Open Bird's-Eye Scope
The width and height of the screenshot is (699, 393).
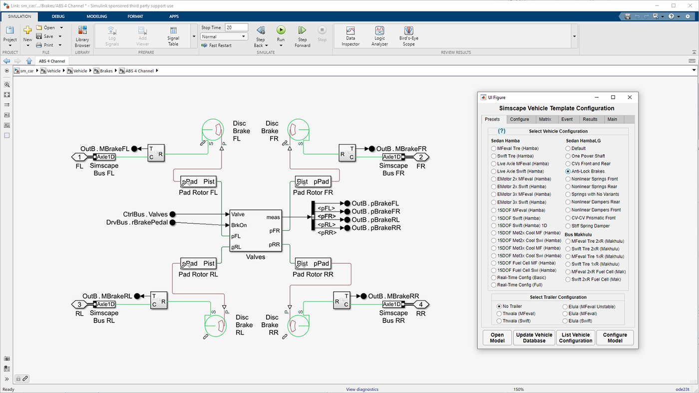coord(408,36)
